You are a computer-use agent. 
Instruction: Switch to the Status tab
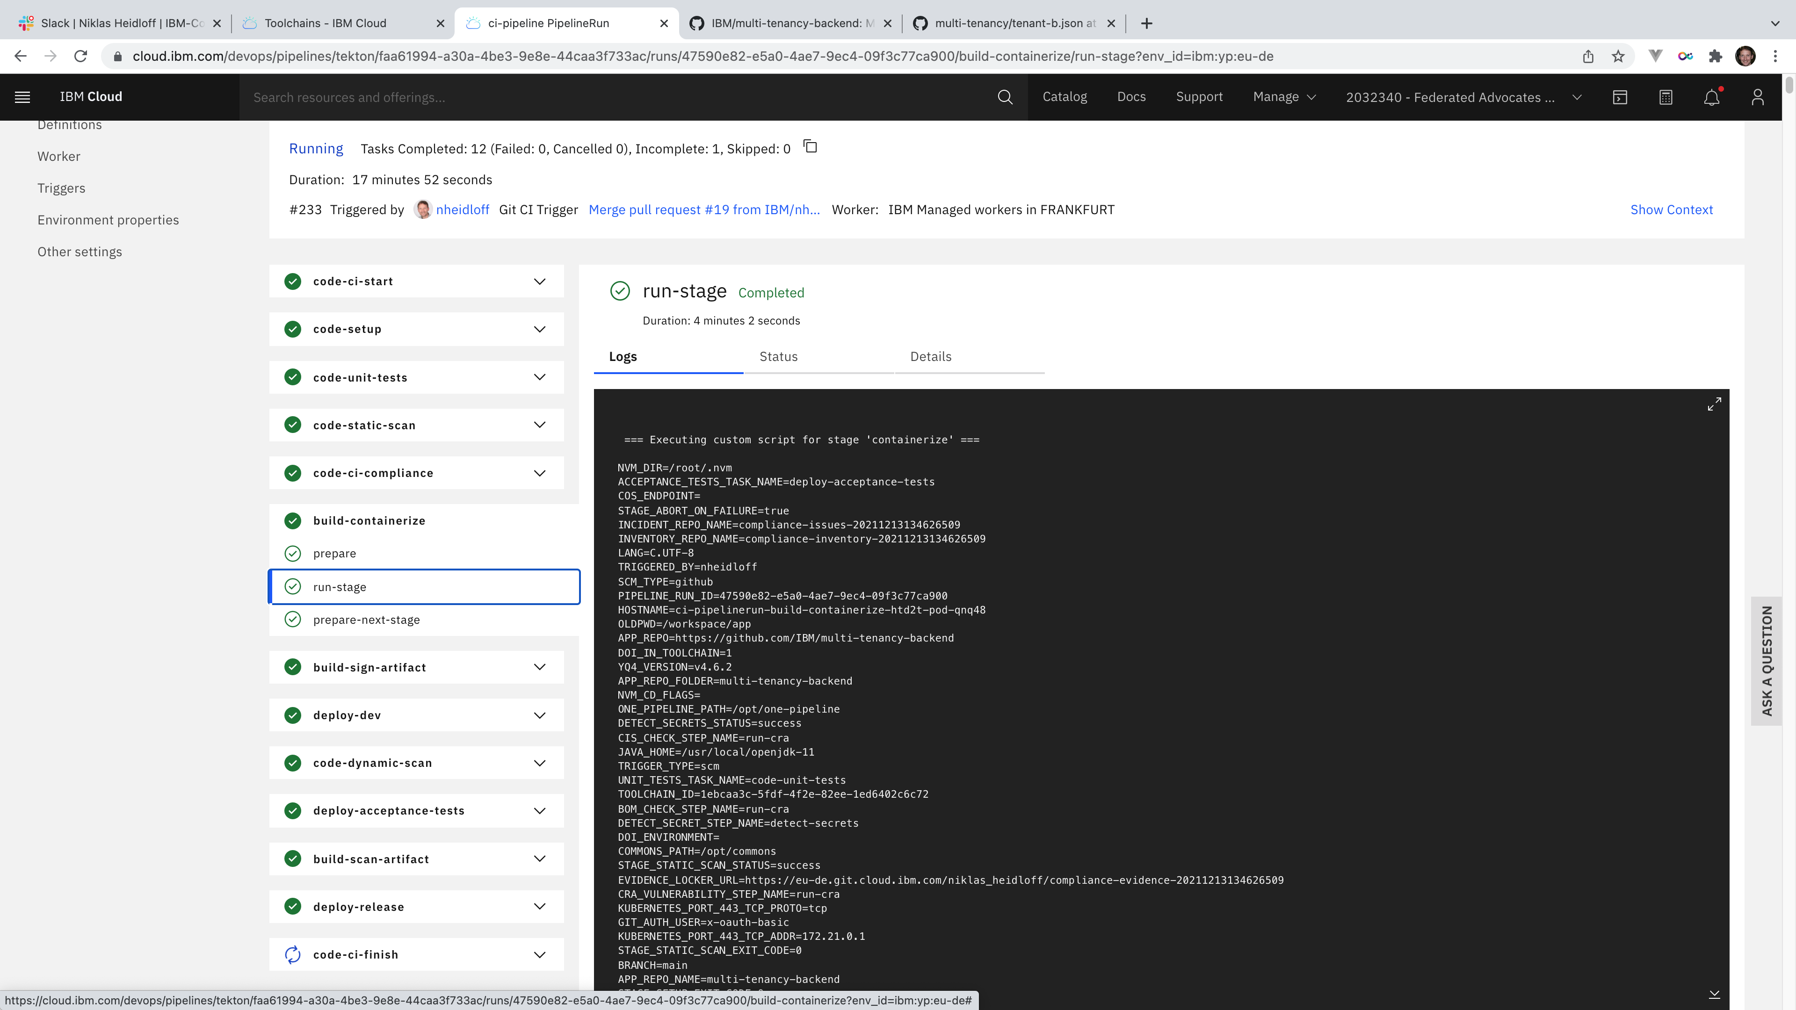point(778,356)
